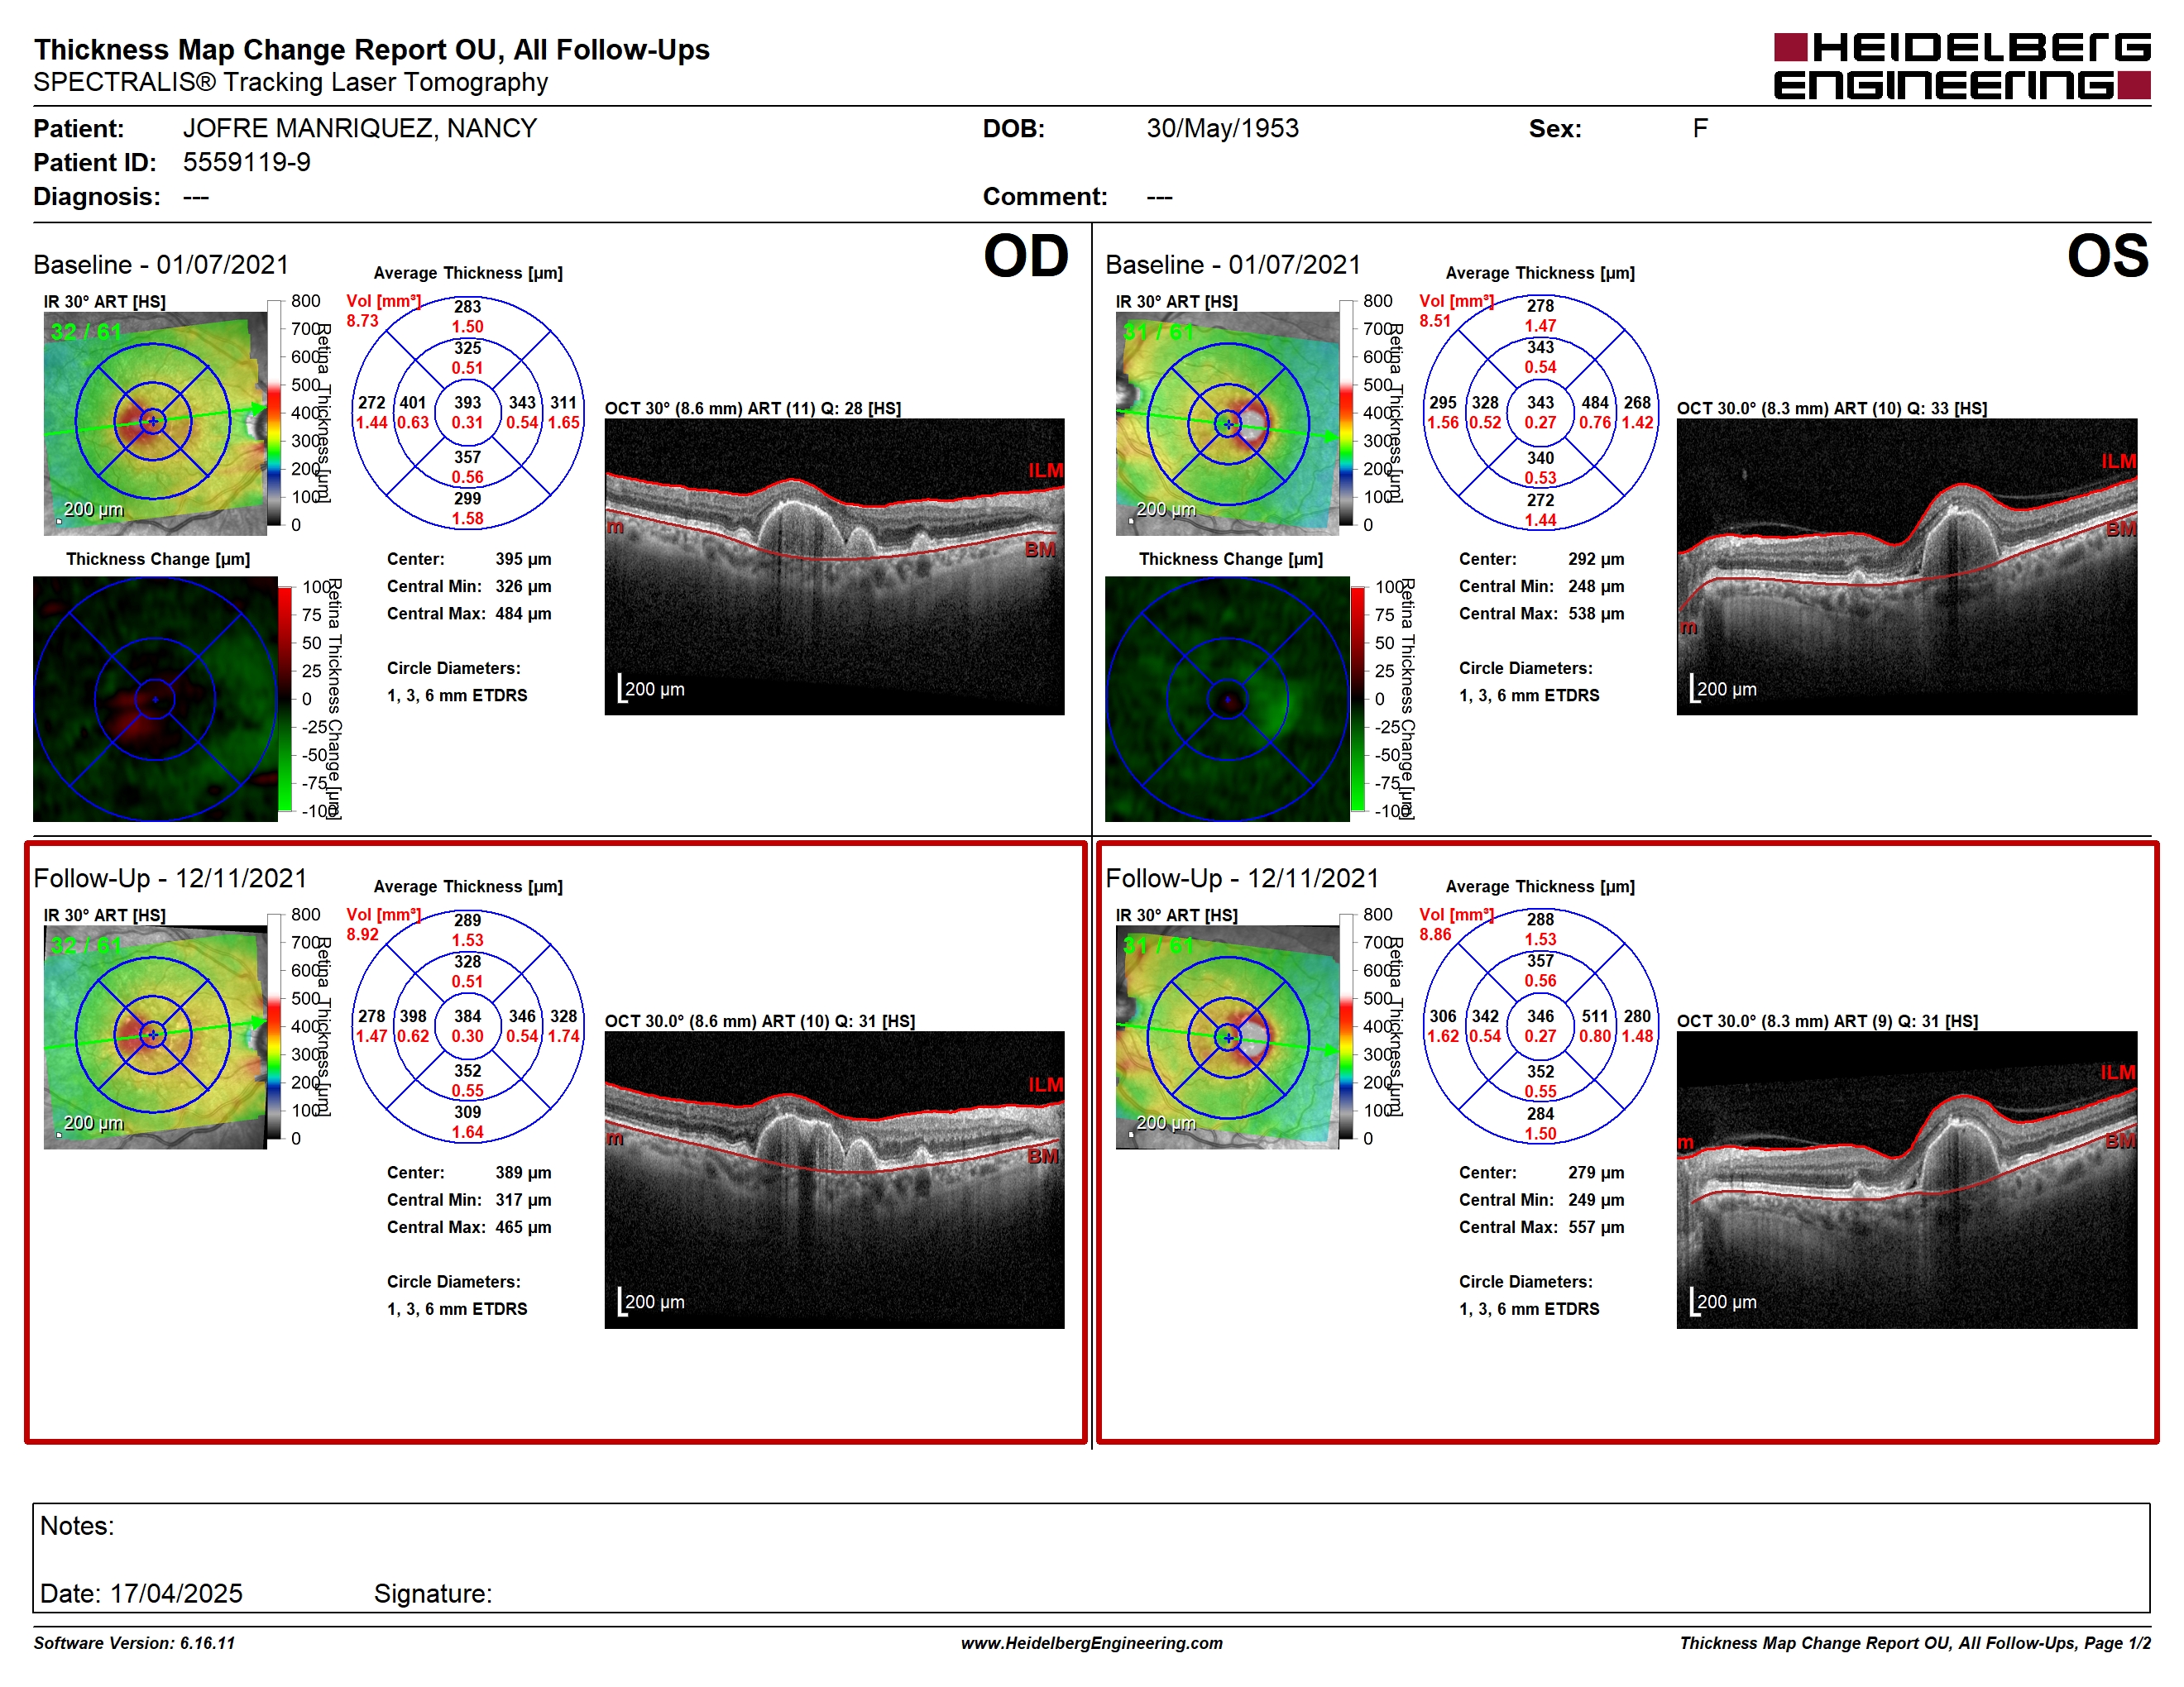Select the 'Date: 17/04/2025' entry

(141, 1593)
